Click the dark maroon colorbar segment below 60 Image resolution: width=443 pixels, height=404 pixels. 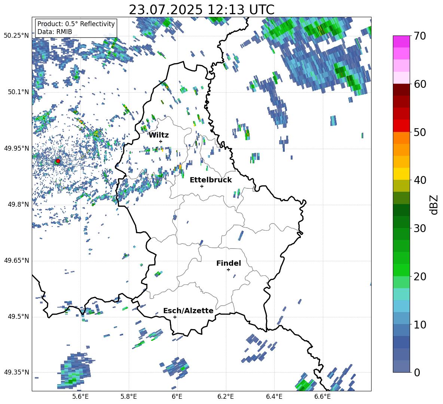coord(401,89)
